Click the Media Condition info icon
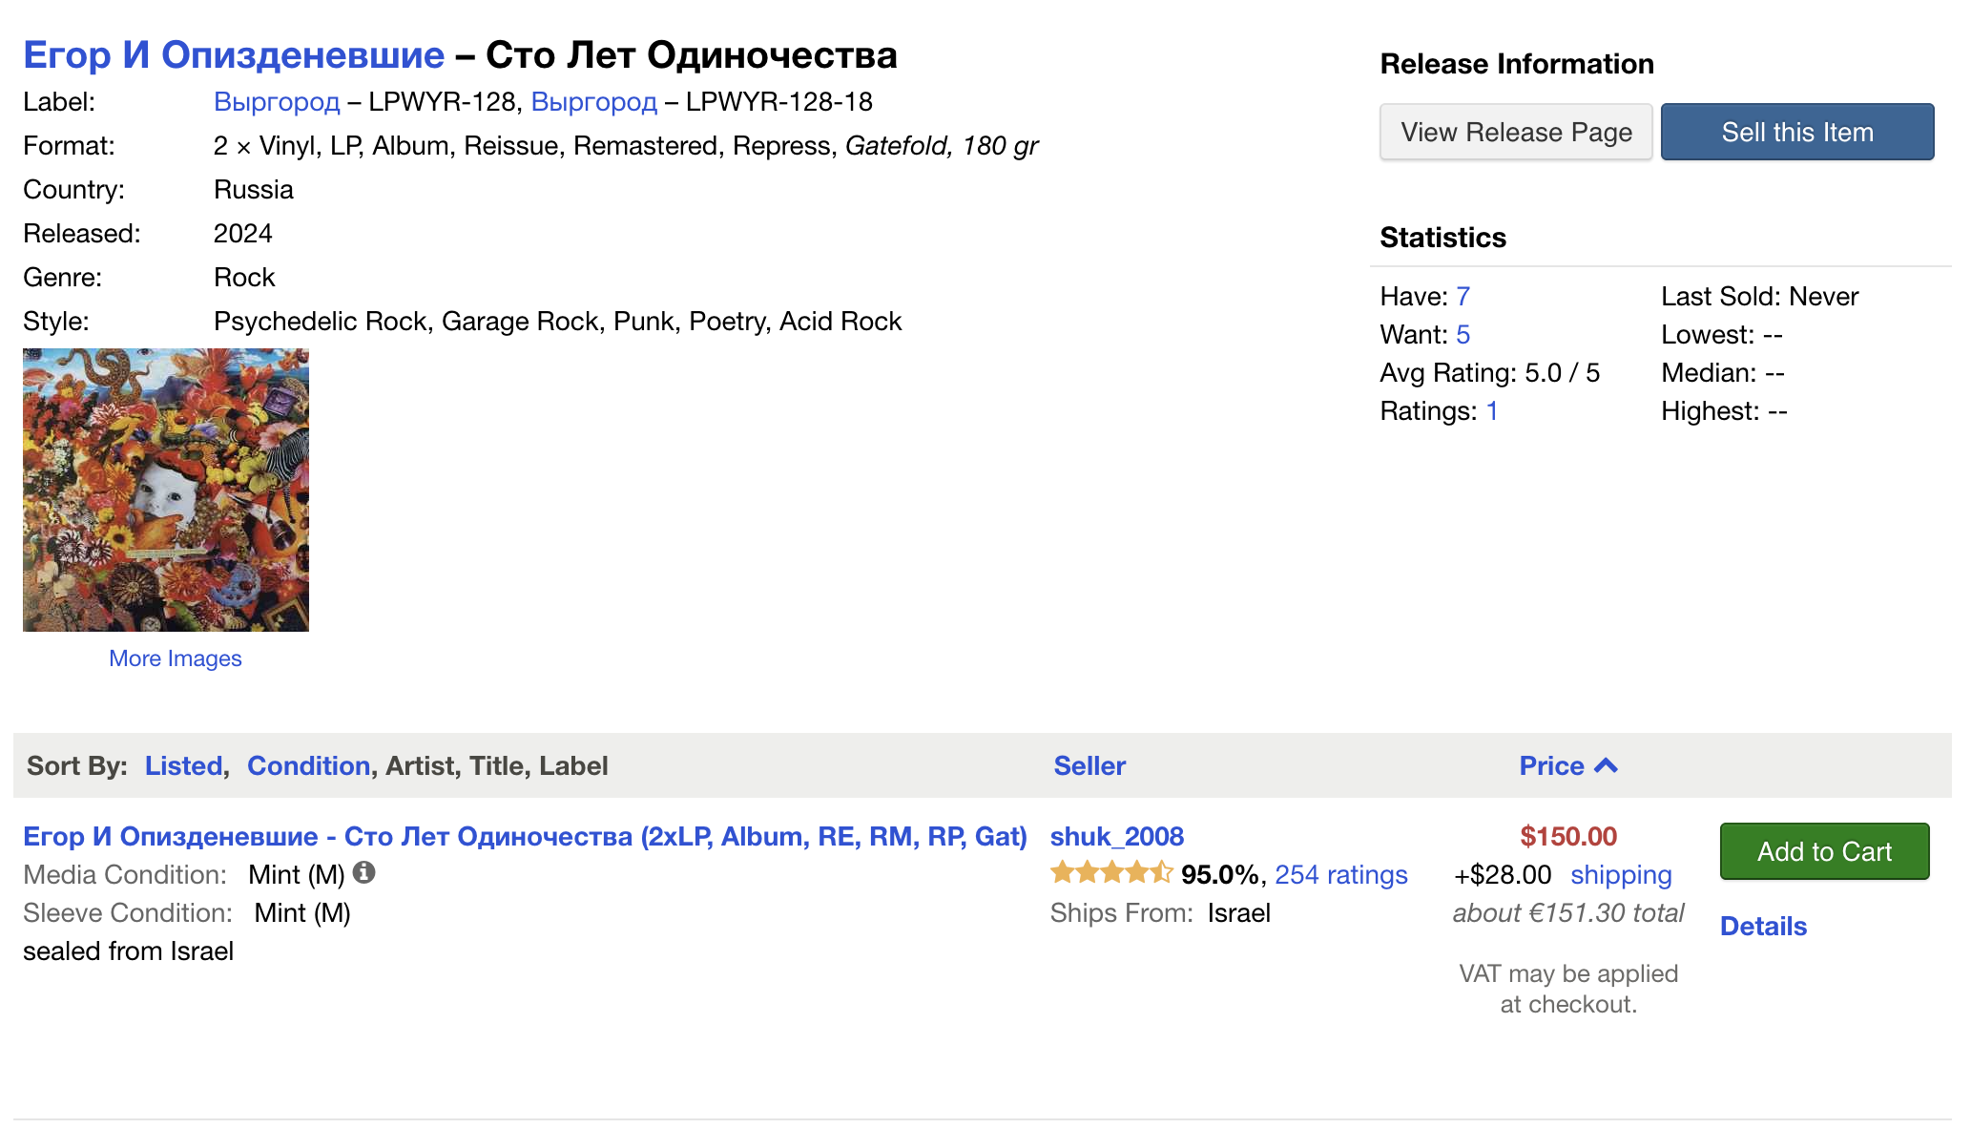 click(363, 872)
